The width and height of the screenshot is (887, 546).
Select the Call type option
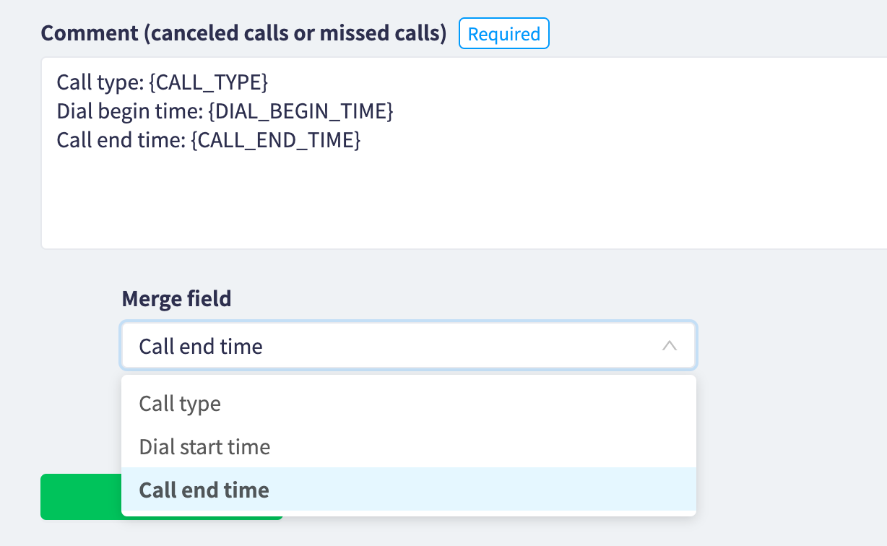pos(180,403)
